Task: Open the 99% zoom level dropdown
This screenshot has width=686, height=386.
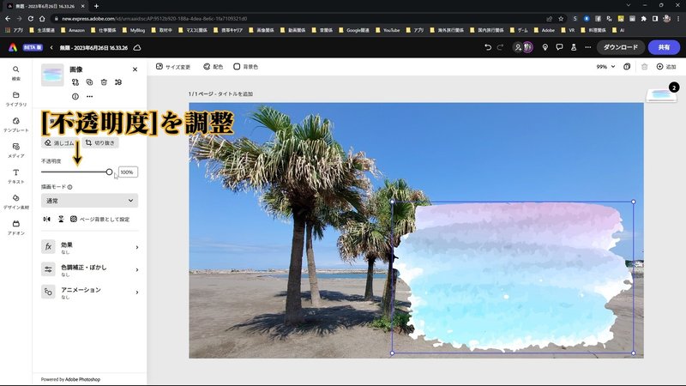Action: tap(605, 67)
